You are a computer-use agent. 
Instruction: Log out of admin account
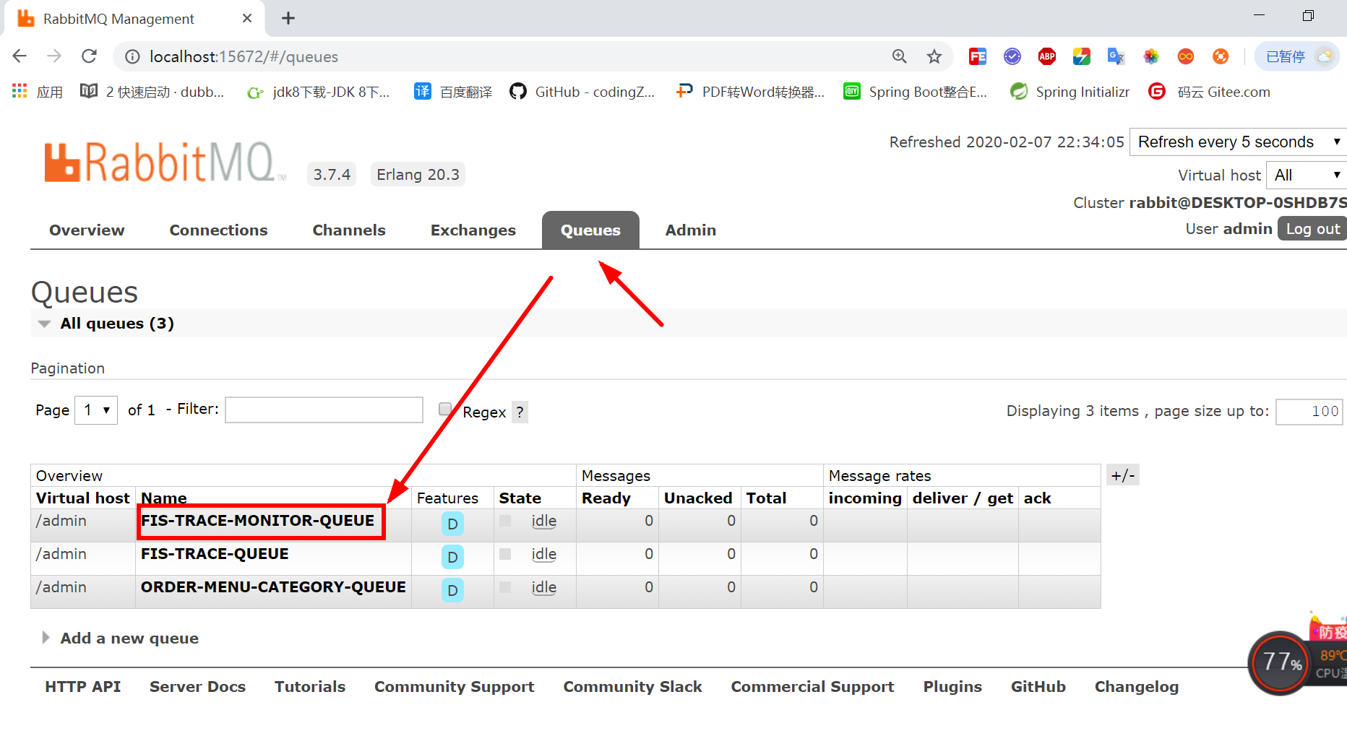point(1312,228)
